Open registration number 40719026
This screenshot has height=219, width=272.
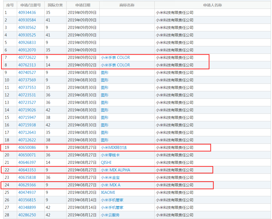27,110
